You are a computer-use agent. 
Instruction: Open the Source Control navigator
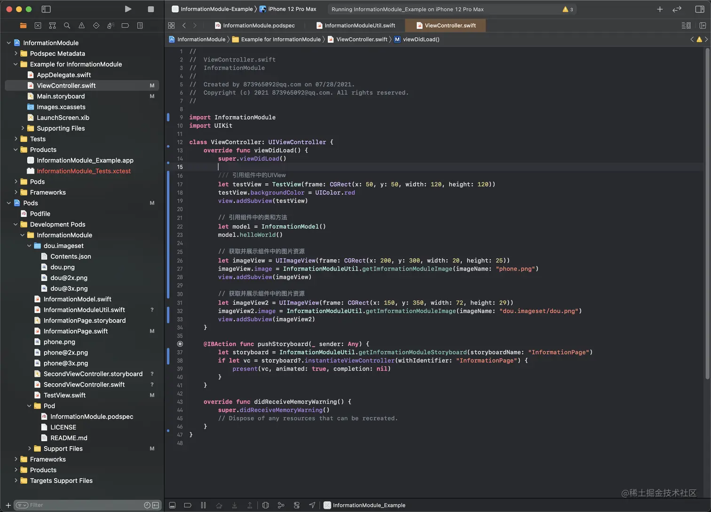tap(38, 25)
